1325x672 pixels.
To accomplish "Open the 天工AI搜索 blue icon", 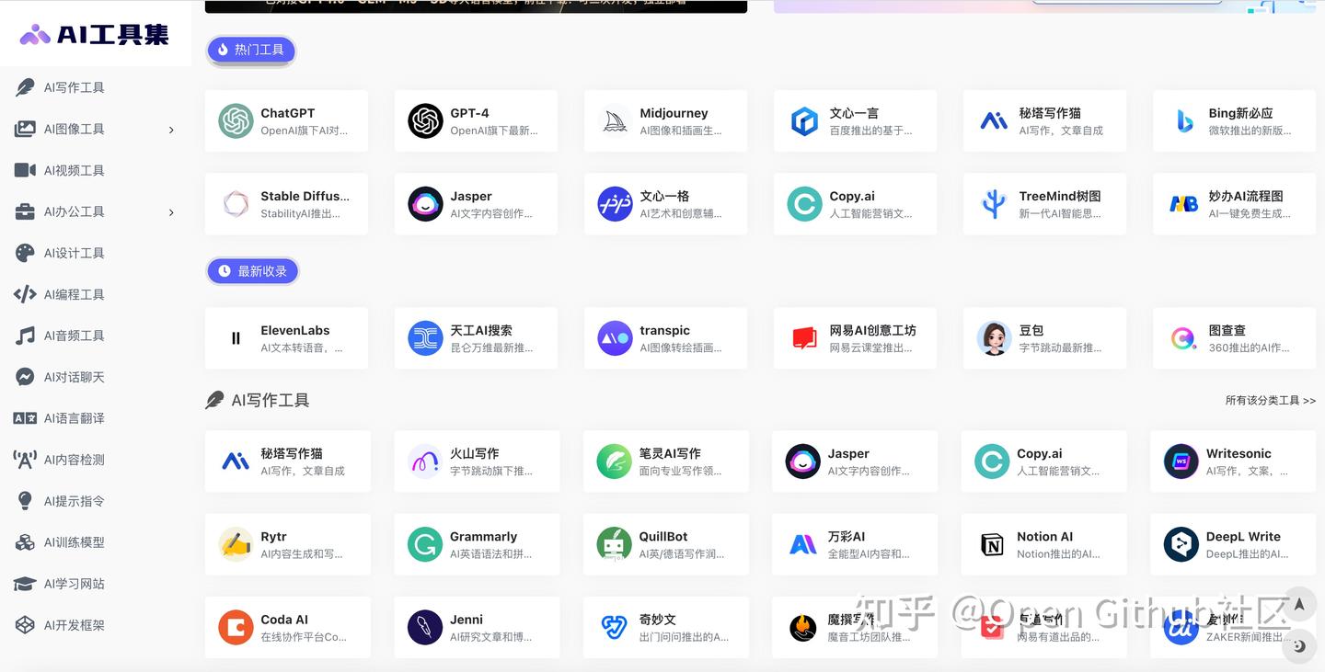I will [x=425, y=338].
